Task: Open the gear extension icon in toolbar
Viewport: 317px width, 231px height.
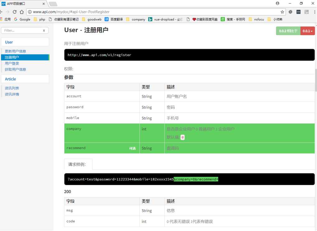Action: pyautogui.click(x=291, y=12)
